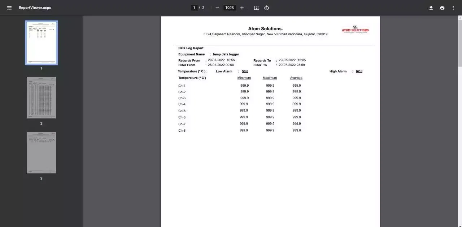
Task: Print the data log report
Action: click(x=442, y=8)
